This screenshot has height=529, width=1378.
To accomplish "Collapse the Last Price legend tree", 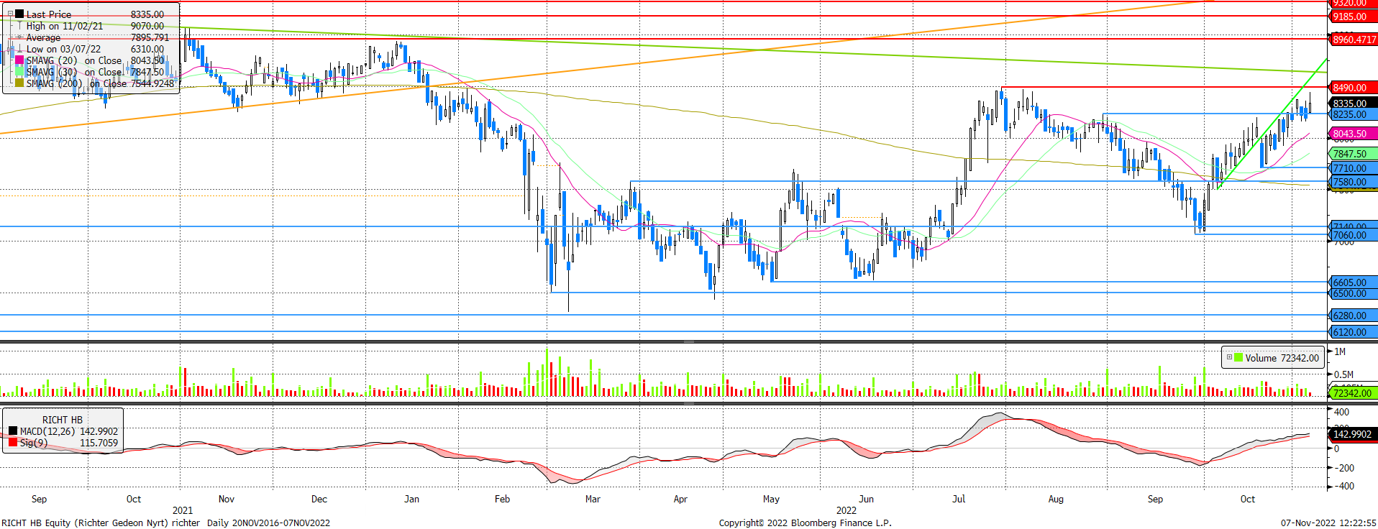I will [10, 14].
